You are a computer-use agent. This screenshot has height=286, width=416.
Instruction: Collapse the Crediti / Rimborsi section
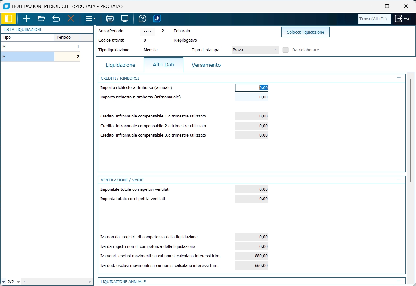tap(399, 78)
